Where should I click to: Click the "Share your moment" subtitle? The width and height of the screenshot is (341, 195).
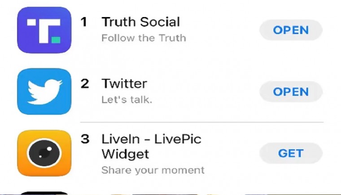click(x=153, y=170)
